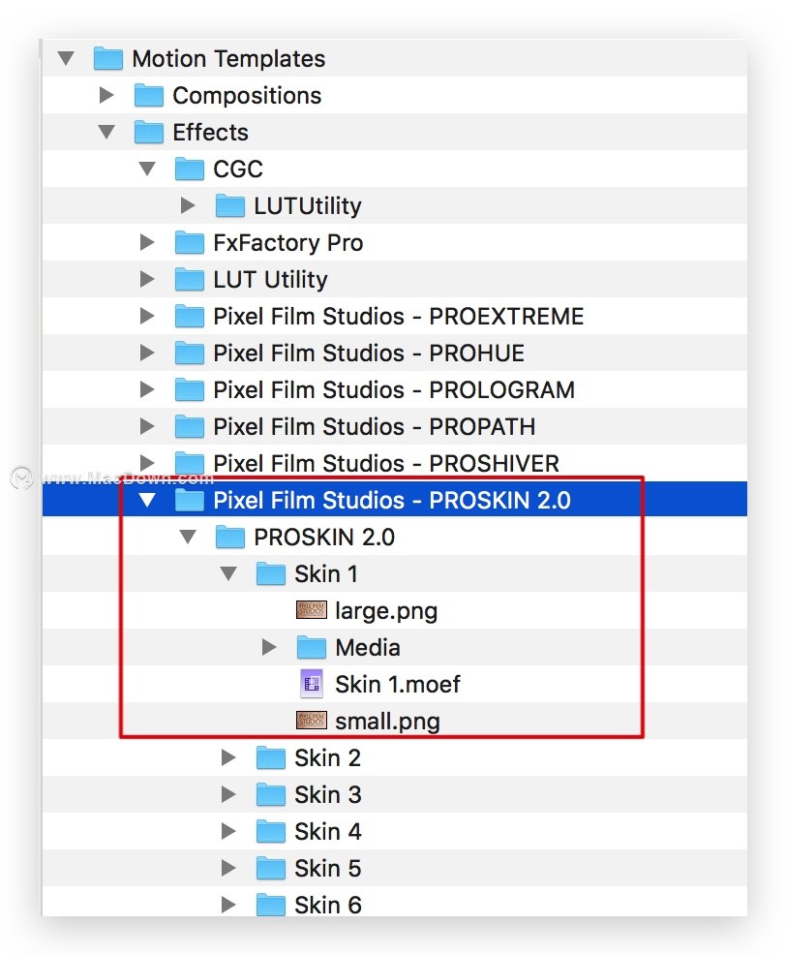The height and width of the screenshot is (955, 786).
Task: Click the LUTUtility folder icon
Action: coord(229,205)
